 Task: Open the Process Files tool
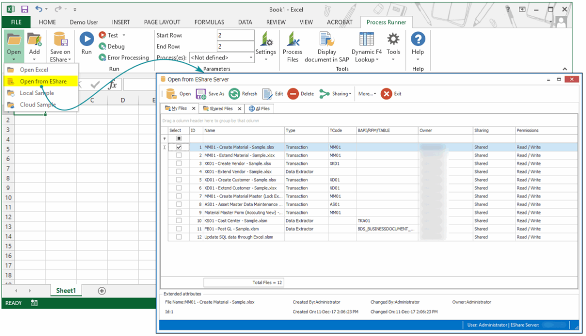point(293,39)
